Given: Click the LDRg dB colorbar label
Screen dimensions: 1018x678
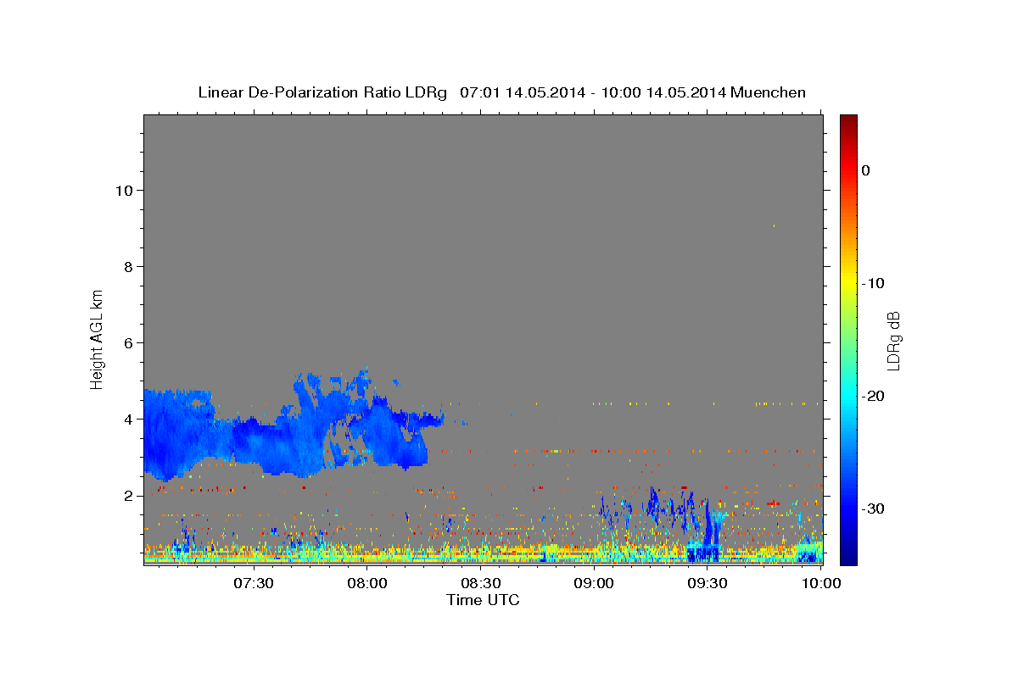Looking at the screenshot, I should coord(892,341).
